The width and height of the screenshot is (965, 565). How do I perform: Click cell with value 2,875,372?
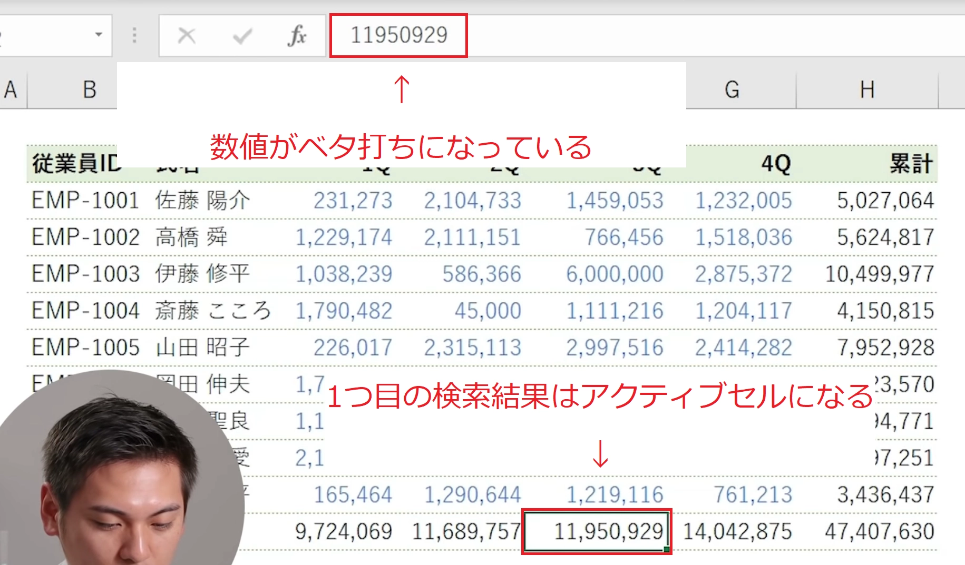click(x=744, y=274)
